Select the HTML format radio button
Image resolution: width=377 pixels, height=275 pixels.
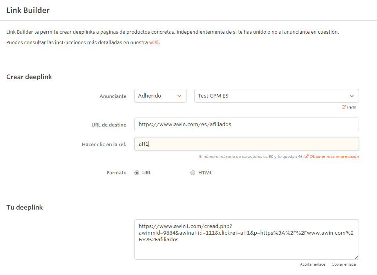tap(192, 173)
